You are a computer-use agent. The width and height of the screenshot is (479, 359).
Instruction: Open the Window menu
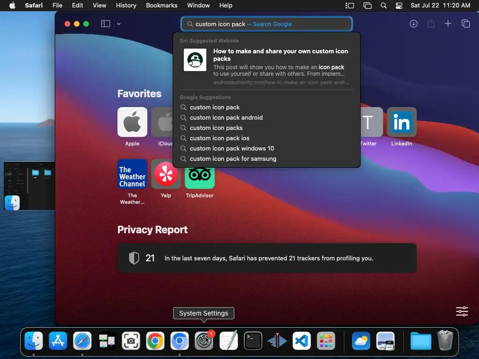pyautogui.click(x=198, y=5)
